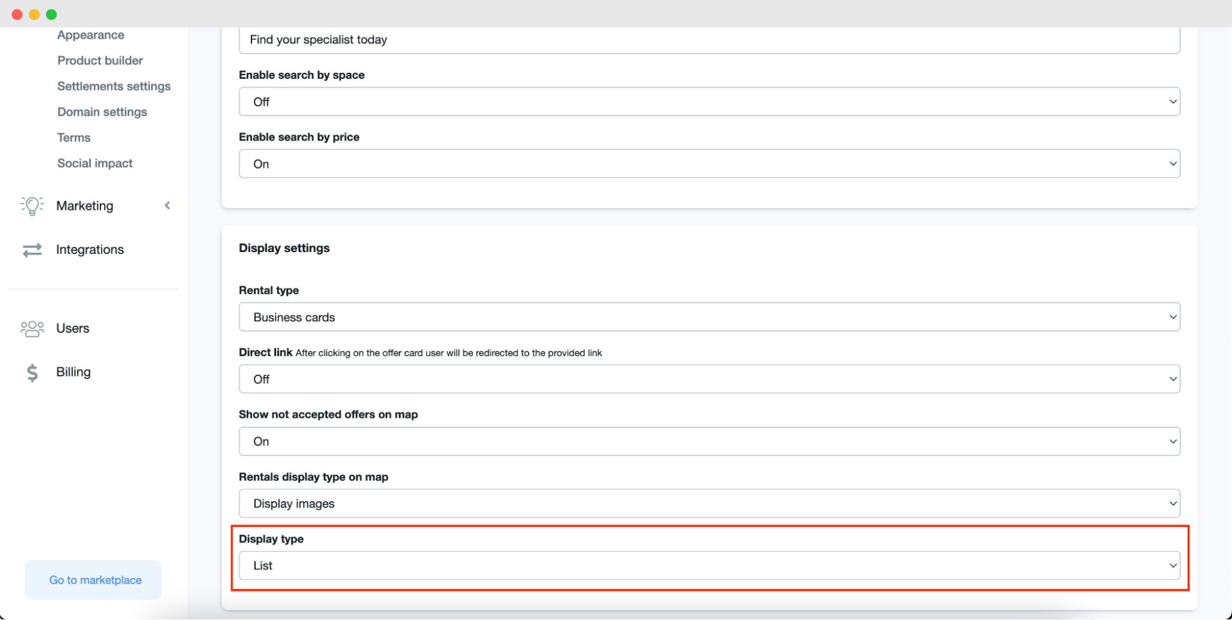The image size is (1232, 620).
Task: Click the 'Display type' label
Action: (x=271, y=539)
